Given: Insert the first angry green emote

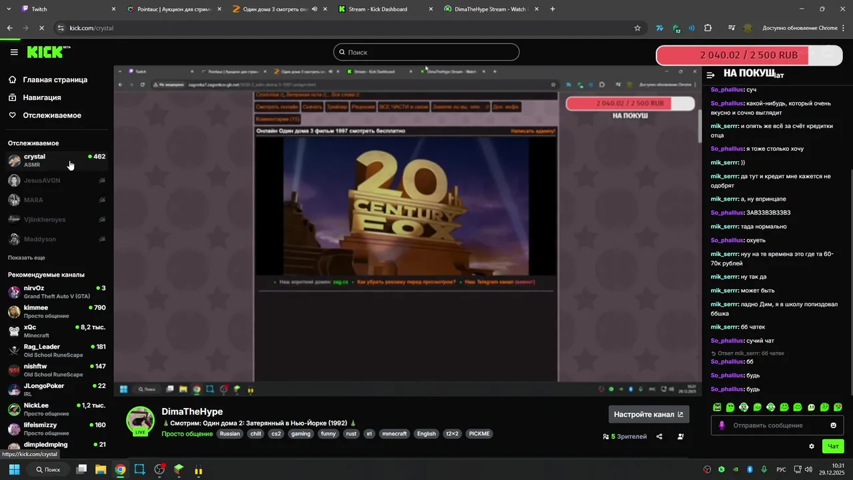Looking at the screenshot, I should 717,407.
